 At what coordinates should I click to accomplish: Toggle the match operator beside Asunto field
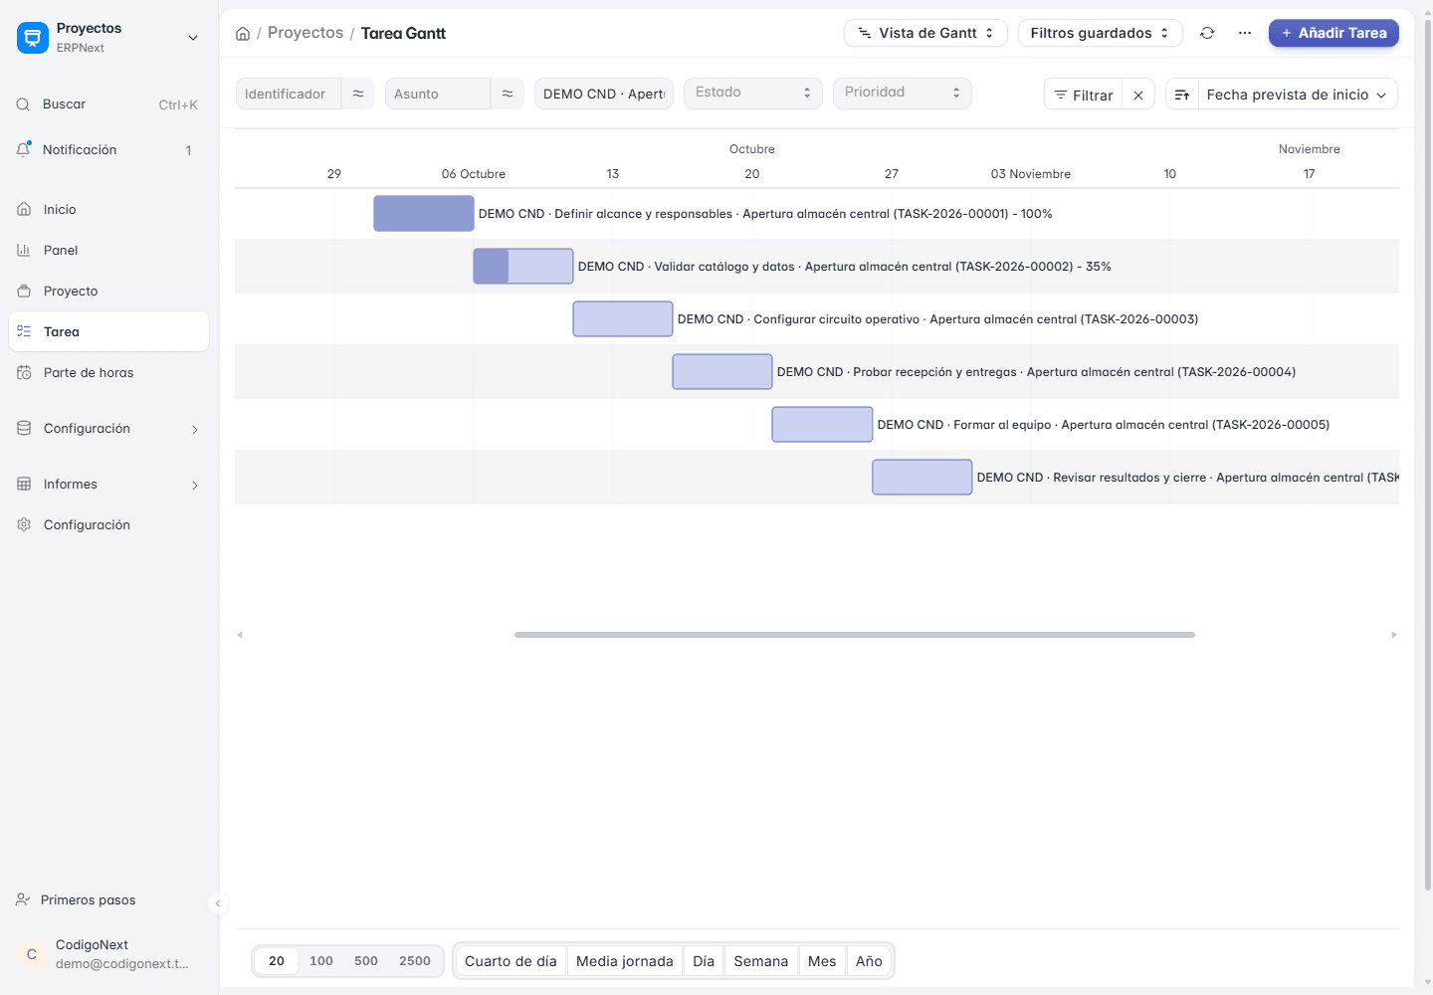508,94
